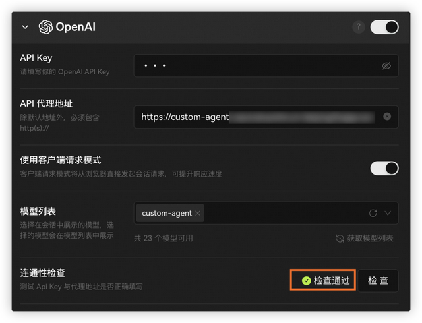Click the green check mark status icon
The width and height of the screenshot is (422, 323).
(x=306, y=280)
